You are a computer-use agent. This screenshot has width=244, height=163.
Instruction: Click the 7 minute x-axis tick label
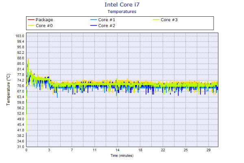click(72, 150)
